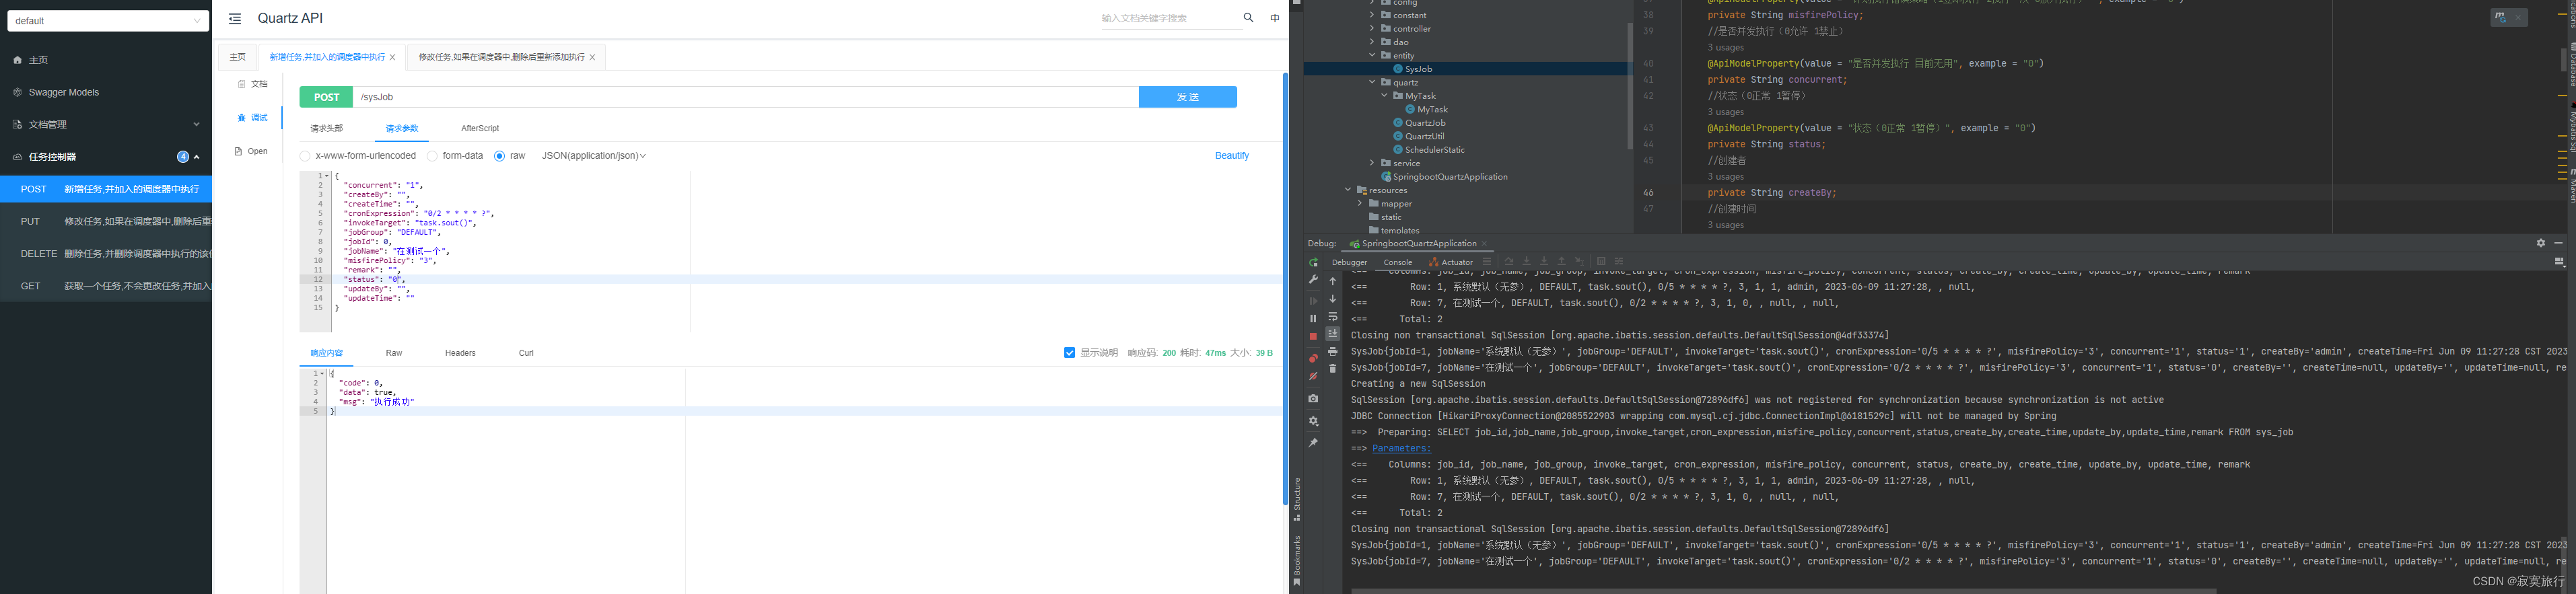Select the form-data radio button
Viewport: 2576px width, 594px height.
pos(432,156)
